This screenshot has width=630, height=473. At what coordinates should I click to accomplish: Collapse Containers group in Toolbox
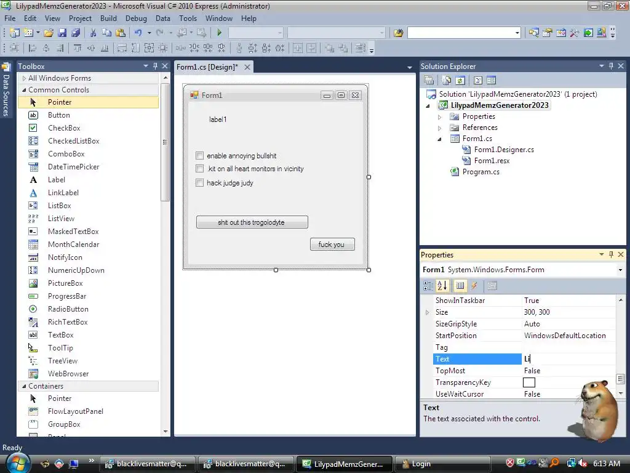click(x=24, y=386)
